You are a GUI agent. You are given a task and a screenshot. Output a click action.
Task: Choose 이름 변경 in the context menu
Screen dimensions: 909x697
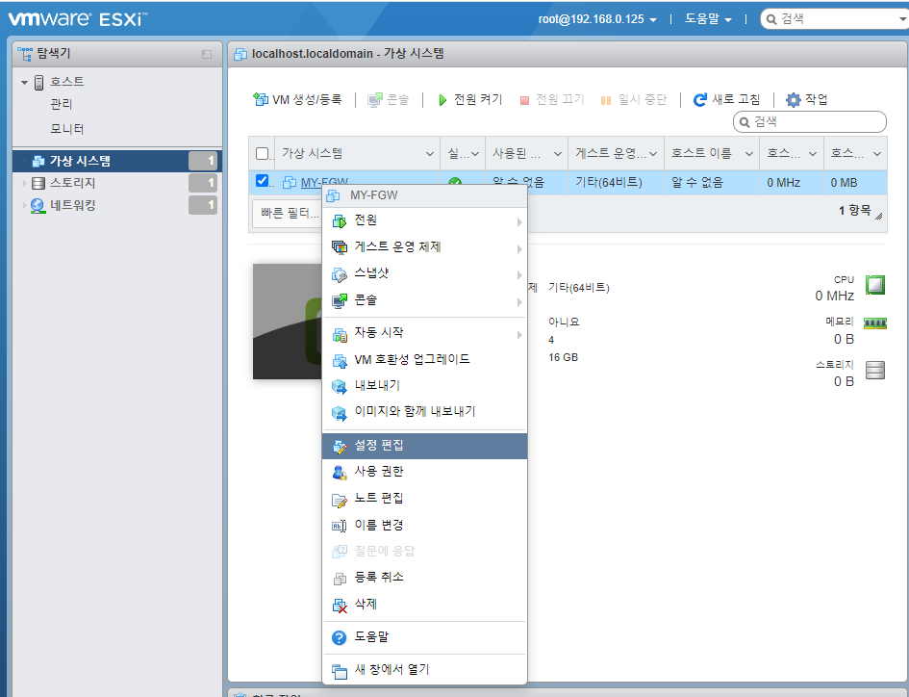pos(424,526)
